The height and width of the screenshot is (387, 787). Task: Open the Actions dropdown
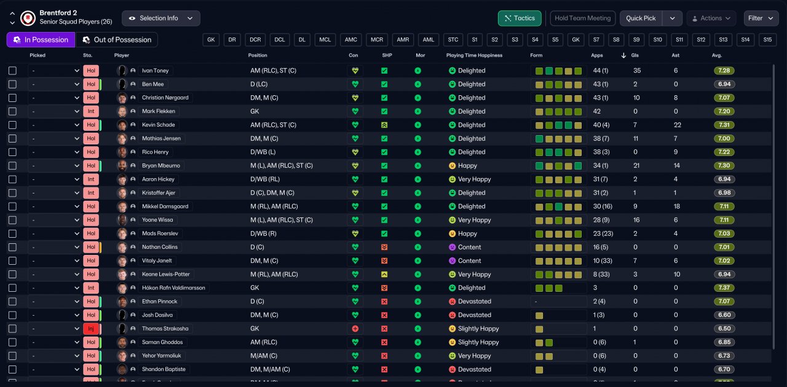point(711,18)
